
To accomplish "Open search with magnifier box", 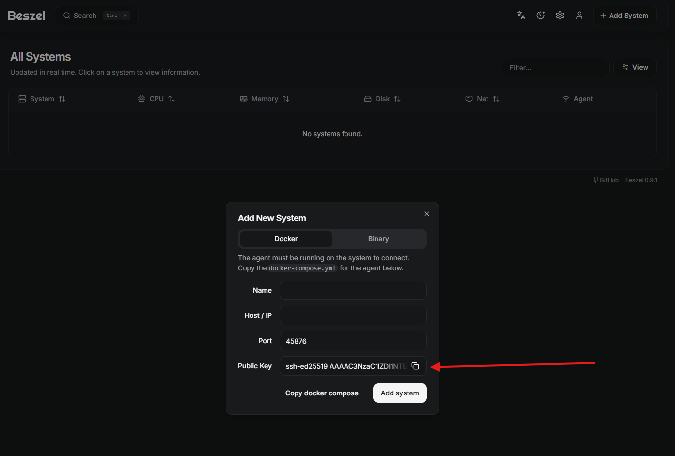I will click(x=96, y=16).
